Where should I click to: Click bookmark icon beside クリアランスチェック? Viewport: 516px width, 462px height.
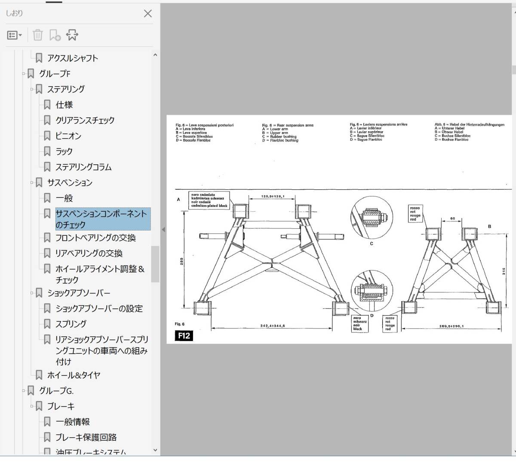pyautogui.click(x=47, y=120)
